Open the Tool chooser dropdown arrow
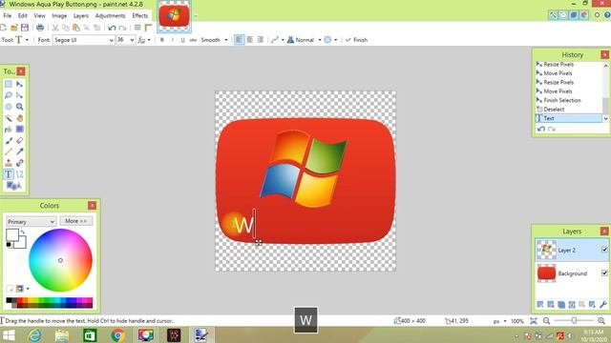The width and height of the screenshot is (611, 343). (x=27, y=40)
